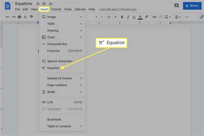
Task: Choose Link from Insert menu
Action: click(x=62, y=102)
